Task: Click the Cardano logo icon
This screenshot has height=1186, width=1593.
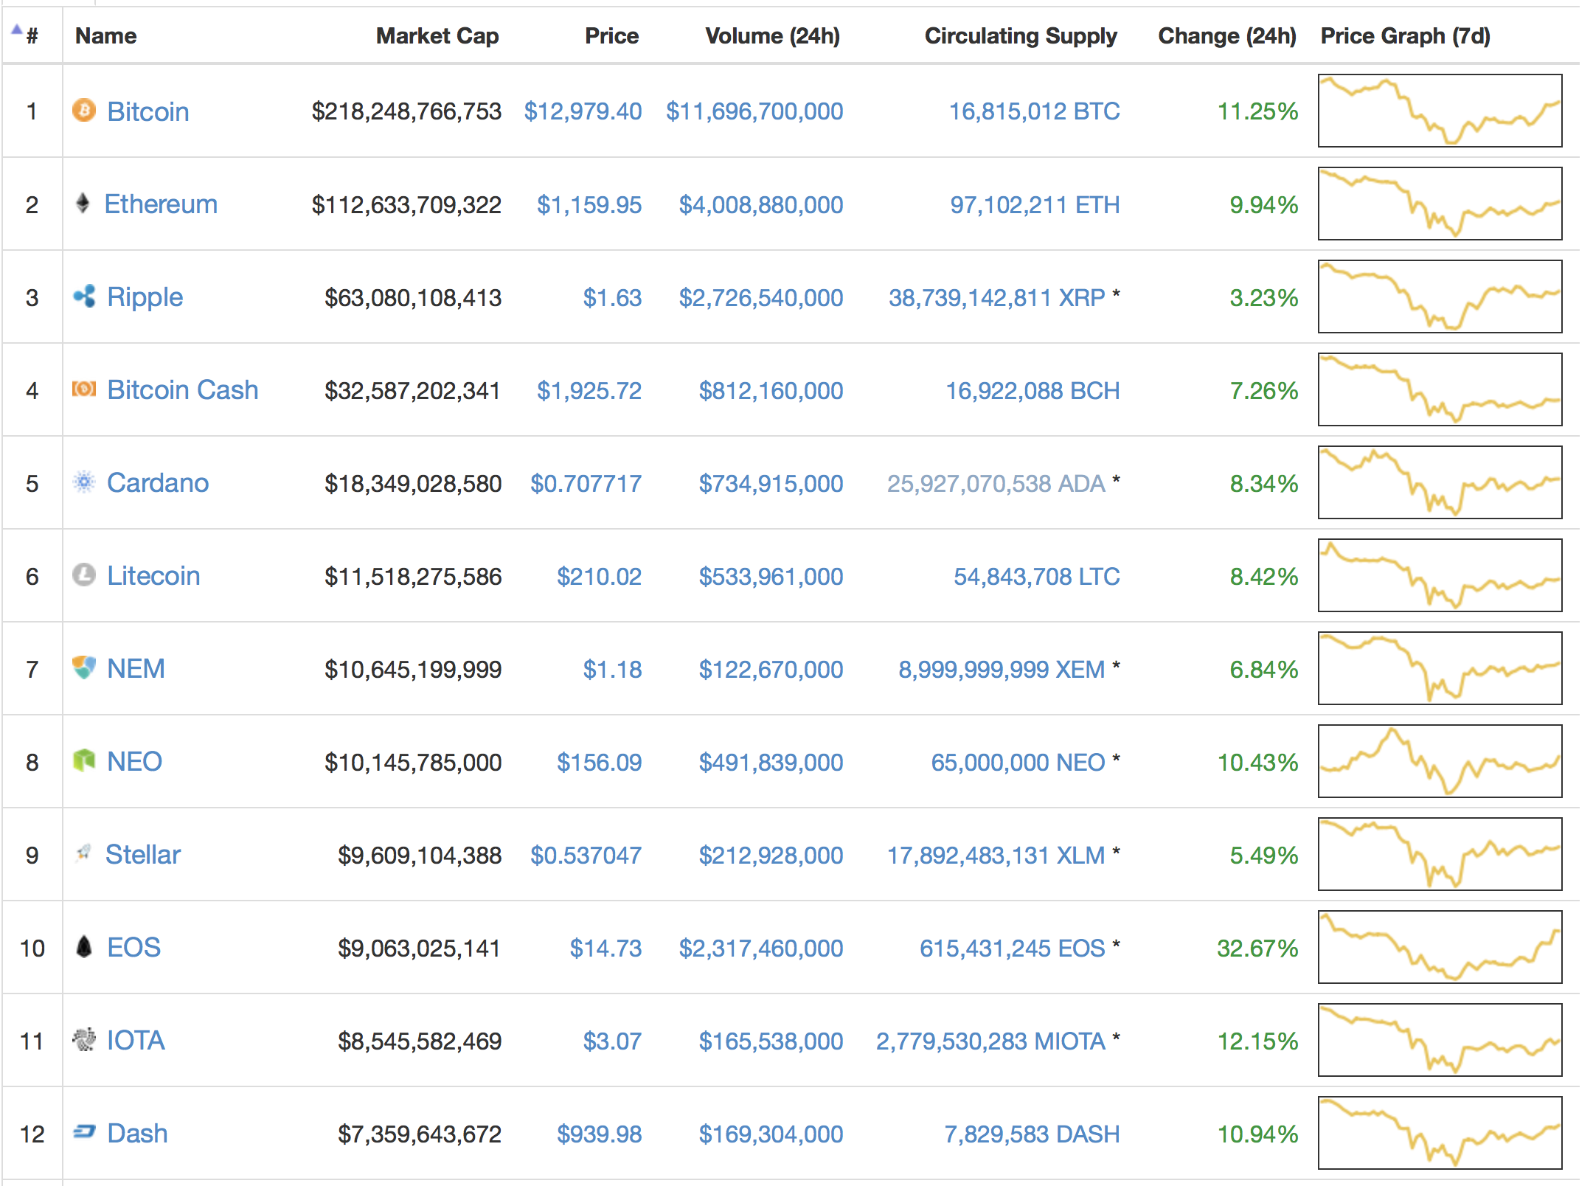Action: tap(84, 482)
